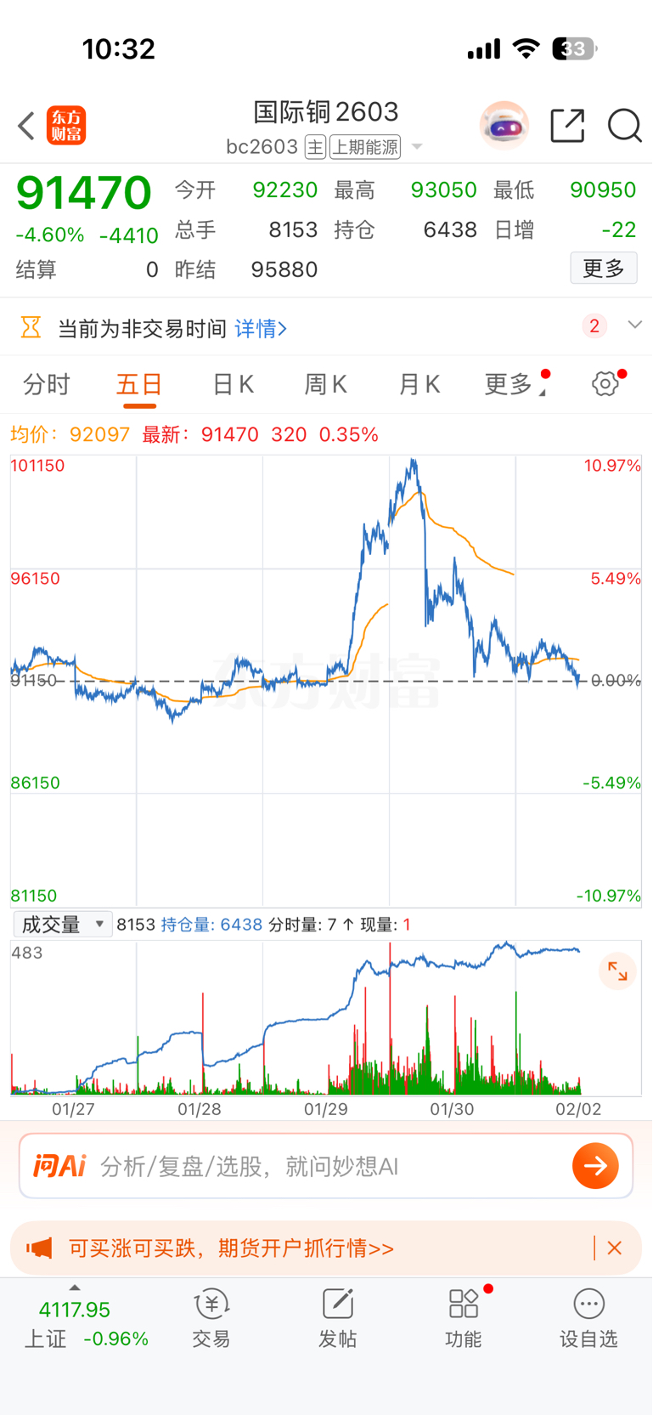Tap the share icon
The width and height of the screenshot is (653, 1415).
[567, 126]
